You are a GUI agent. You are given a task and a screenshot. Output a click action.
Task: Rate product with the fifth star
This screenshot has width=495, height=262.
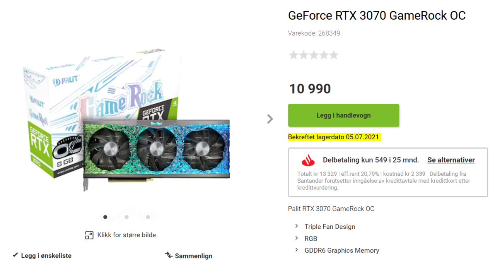point(334,55)
